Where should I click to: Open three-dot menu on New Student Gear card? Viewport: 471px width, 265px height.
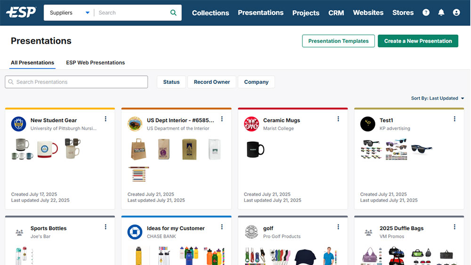coord(106,119)
